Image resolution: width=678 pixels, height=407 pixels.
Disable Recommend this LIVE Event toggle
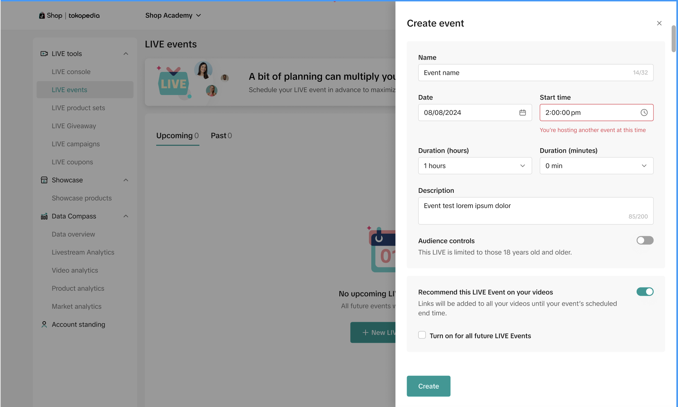tap(645, 292)
